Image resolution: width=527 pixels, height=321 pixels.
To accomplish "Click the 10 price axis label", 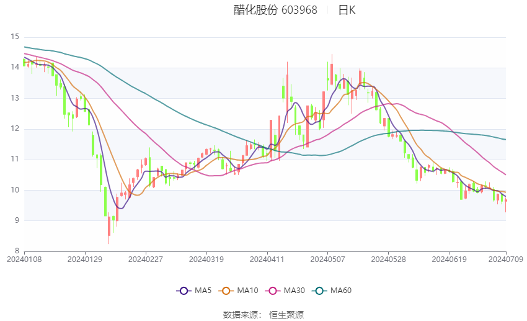I will pos(15,190).
